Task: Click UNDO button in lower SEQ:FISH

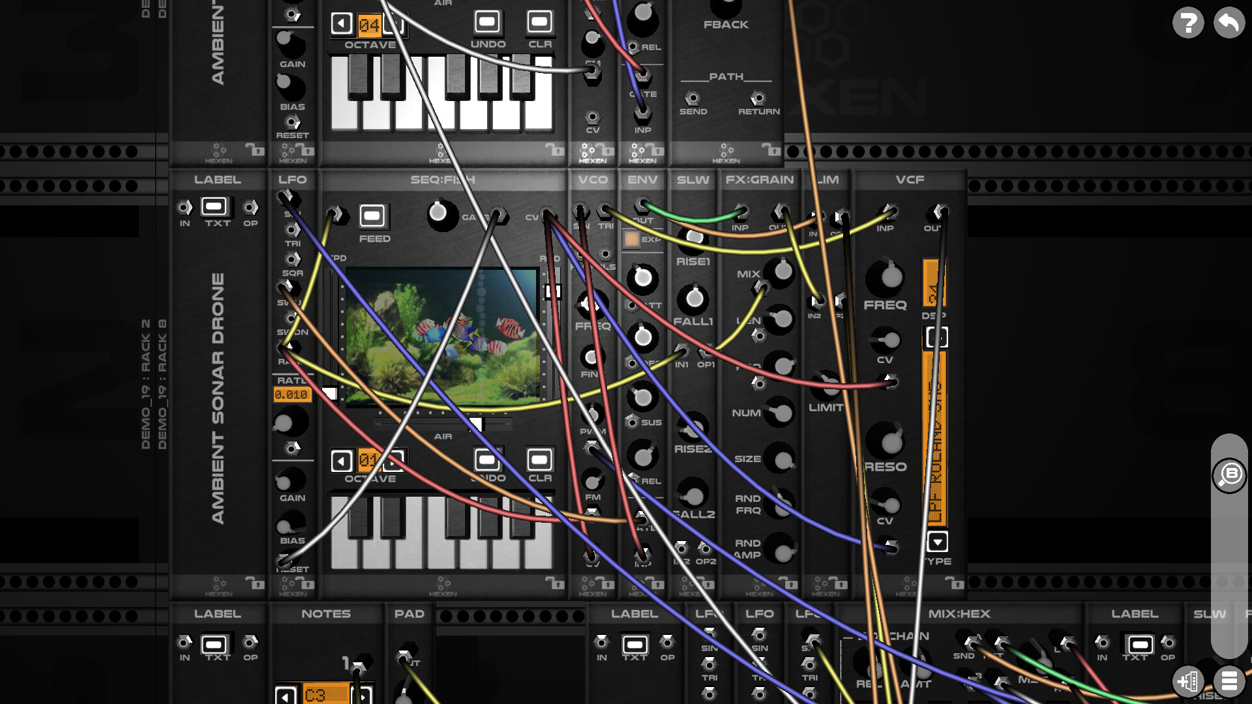Action: coord(487,460)
